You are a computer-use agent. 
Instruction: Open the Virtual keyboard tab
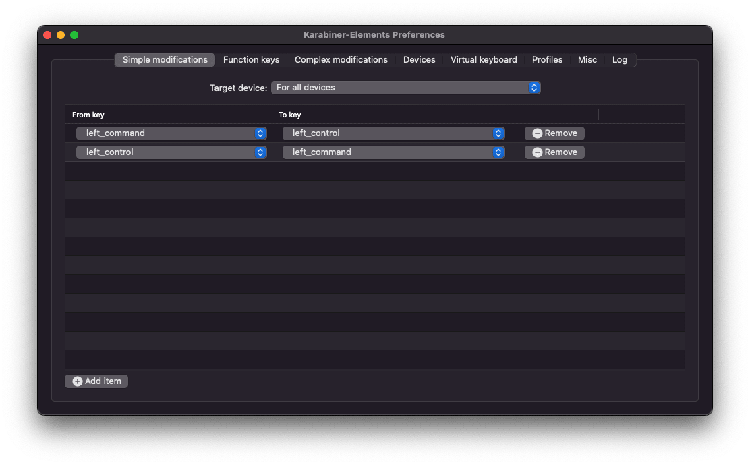(x=484, y=60)
